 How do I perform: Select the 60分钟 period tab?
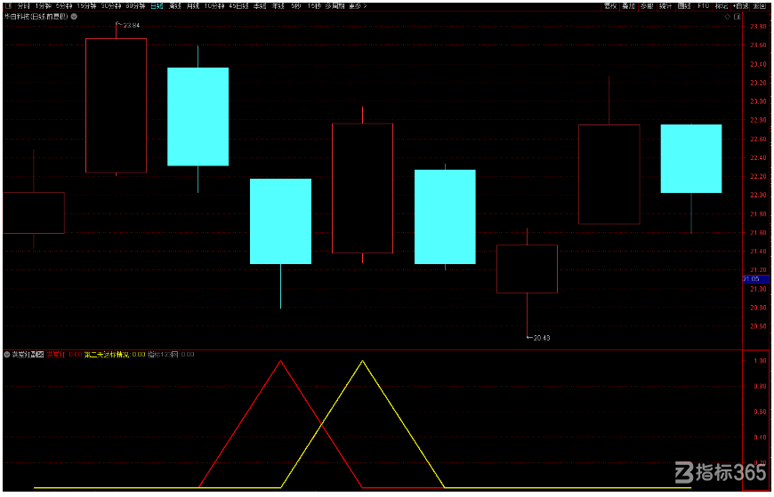pyautogui.click(x=135, y=6)
